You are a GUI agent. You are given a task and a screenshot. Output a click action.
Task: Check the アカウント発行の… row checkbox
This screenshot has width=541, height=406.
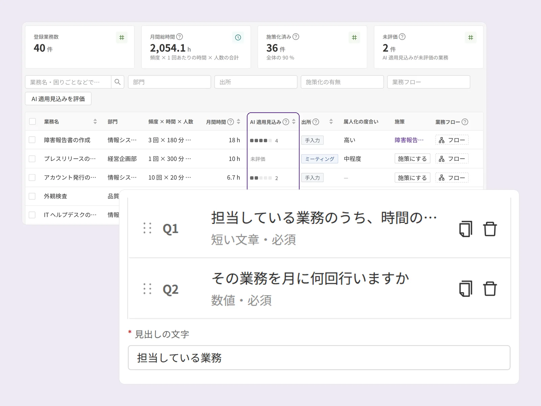[x=32, y=177]
